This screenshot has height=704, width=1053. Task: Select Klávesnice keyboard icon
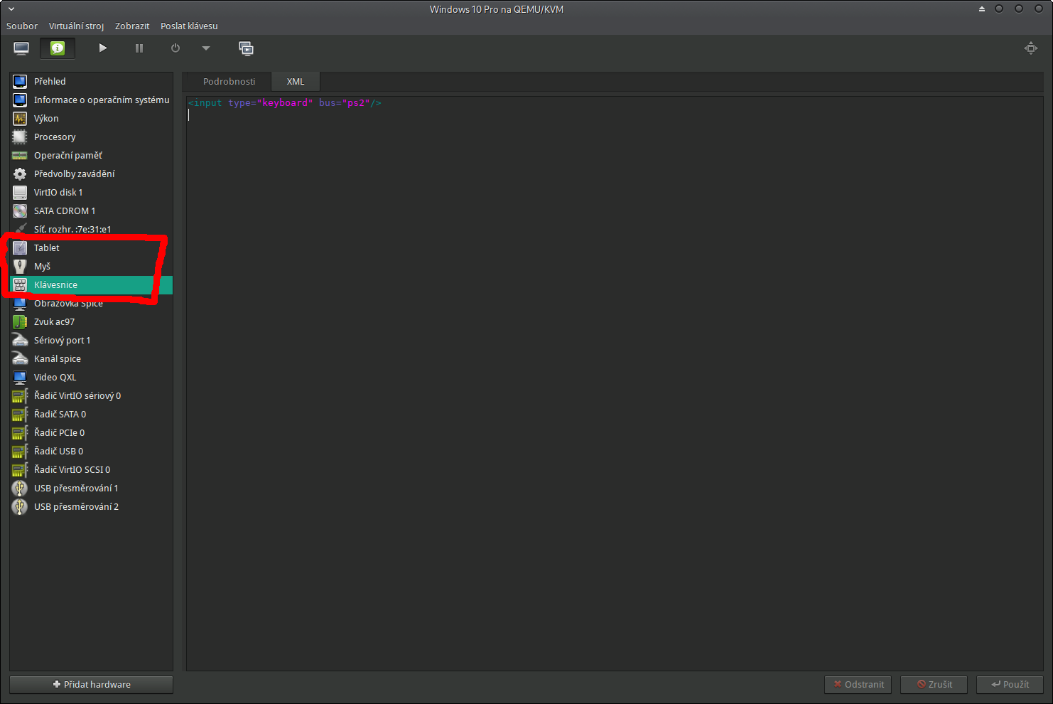tap(20, 285)
